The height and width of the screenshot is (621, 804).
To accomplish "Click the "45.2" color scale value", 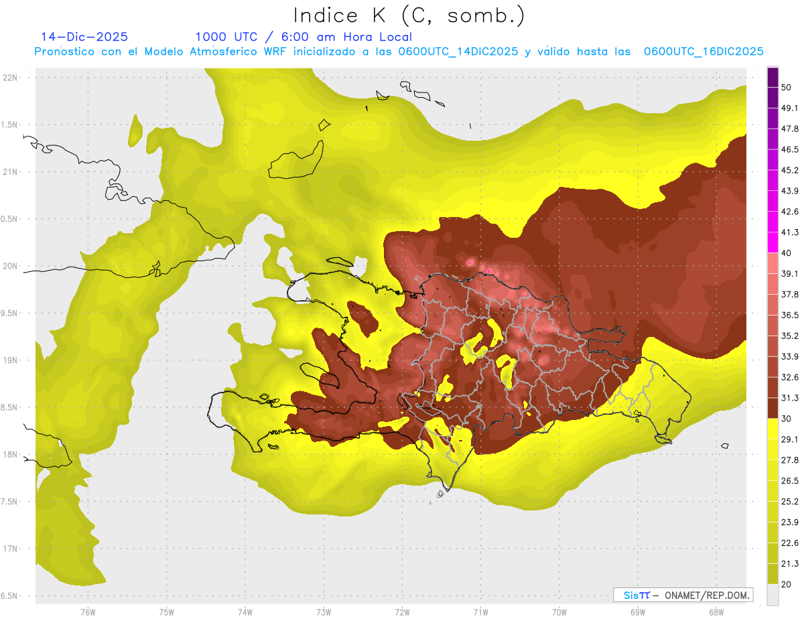I will tap(791, 170).
